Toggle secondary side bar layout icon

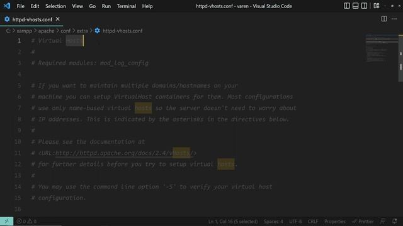pyautogui.click(x=364, y=6)
